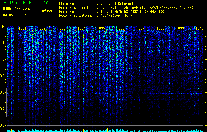207x132 pixels.
Task: Click the 0.9 kHz axis label
Action: 3,76
